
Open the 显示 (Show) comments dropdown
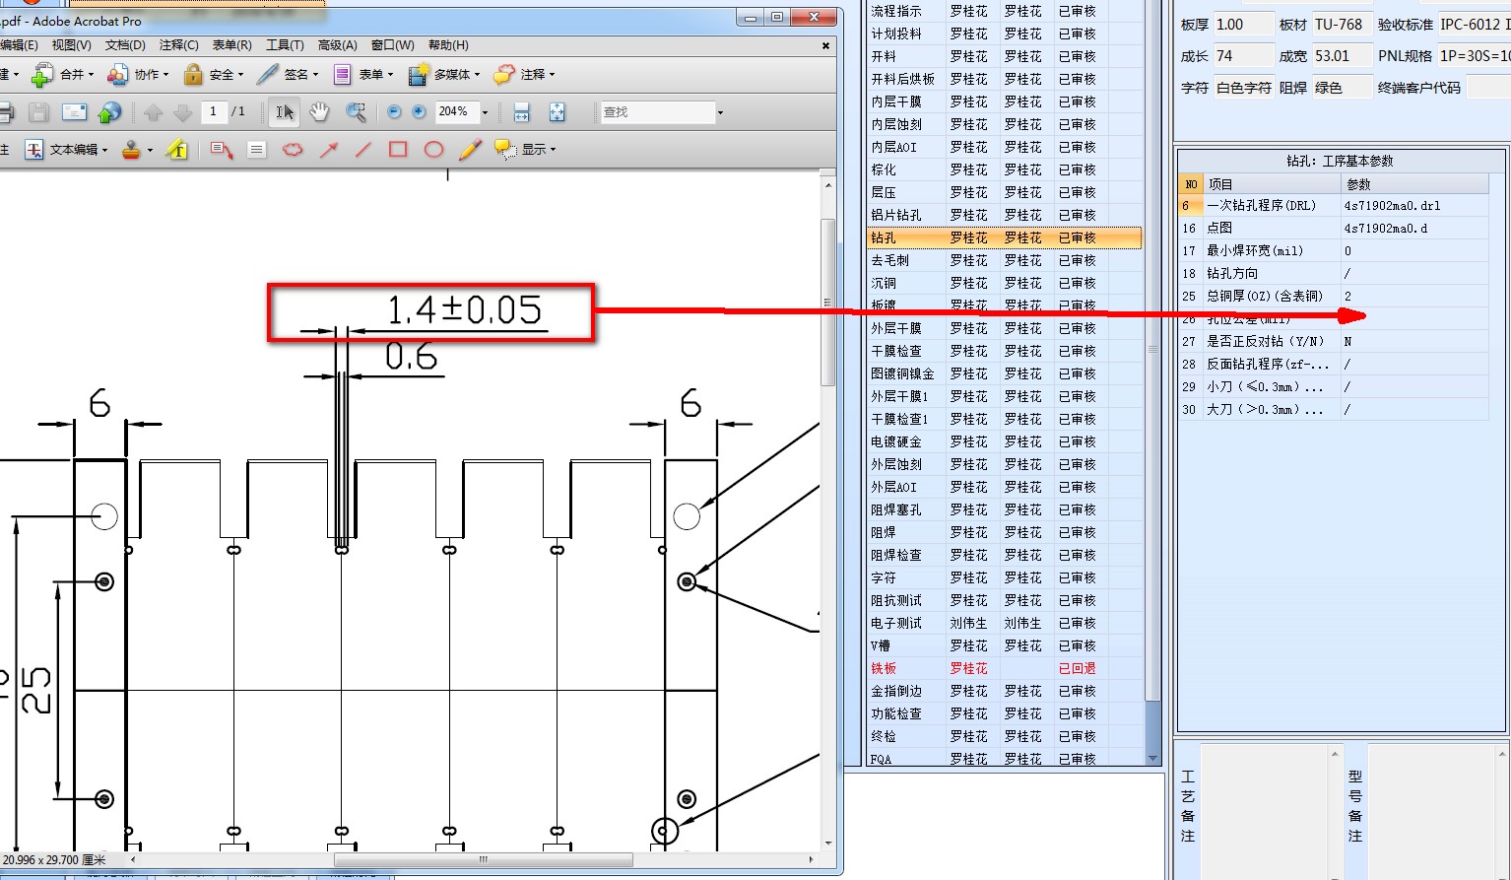coord(525,150)
